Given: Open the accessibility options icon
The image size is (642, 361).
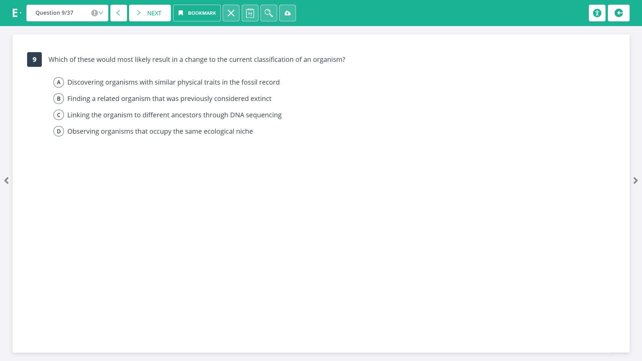Looking at the screenshot, I should coord(597,13).
